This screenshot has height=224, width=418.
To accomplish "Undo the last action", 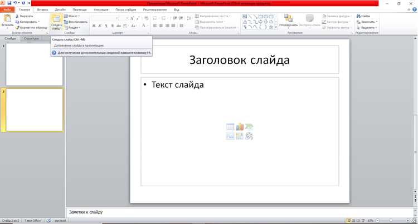I will [15, 3].
